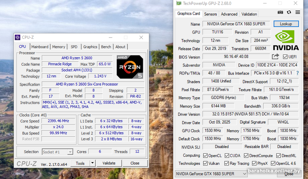This screenshot has width=308, height=179.
Task: Click the CPU-Z title bar icon
Action: tap(17, 37)
